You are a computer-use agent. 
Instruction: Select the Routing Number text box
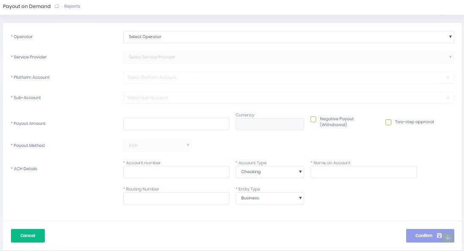tap(176, 198)
